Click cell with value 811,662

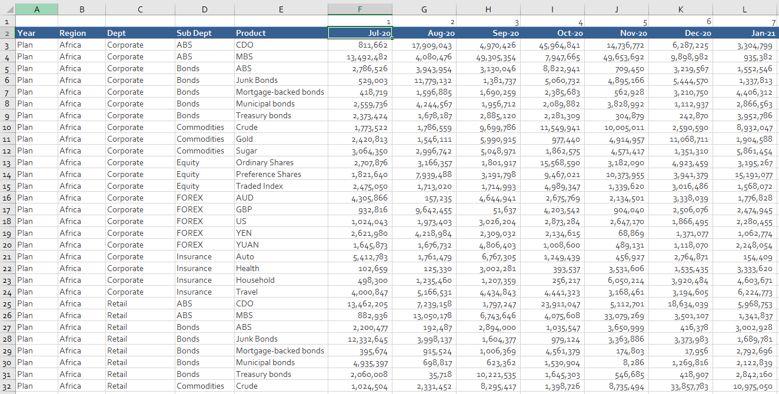pos(360,45)
